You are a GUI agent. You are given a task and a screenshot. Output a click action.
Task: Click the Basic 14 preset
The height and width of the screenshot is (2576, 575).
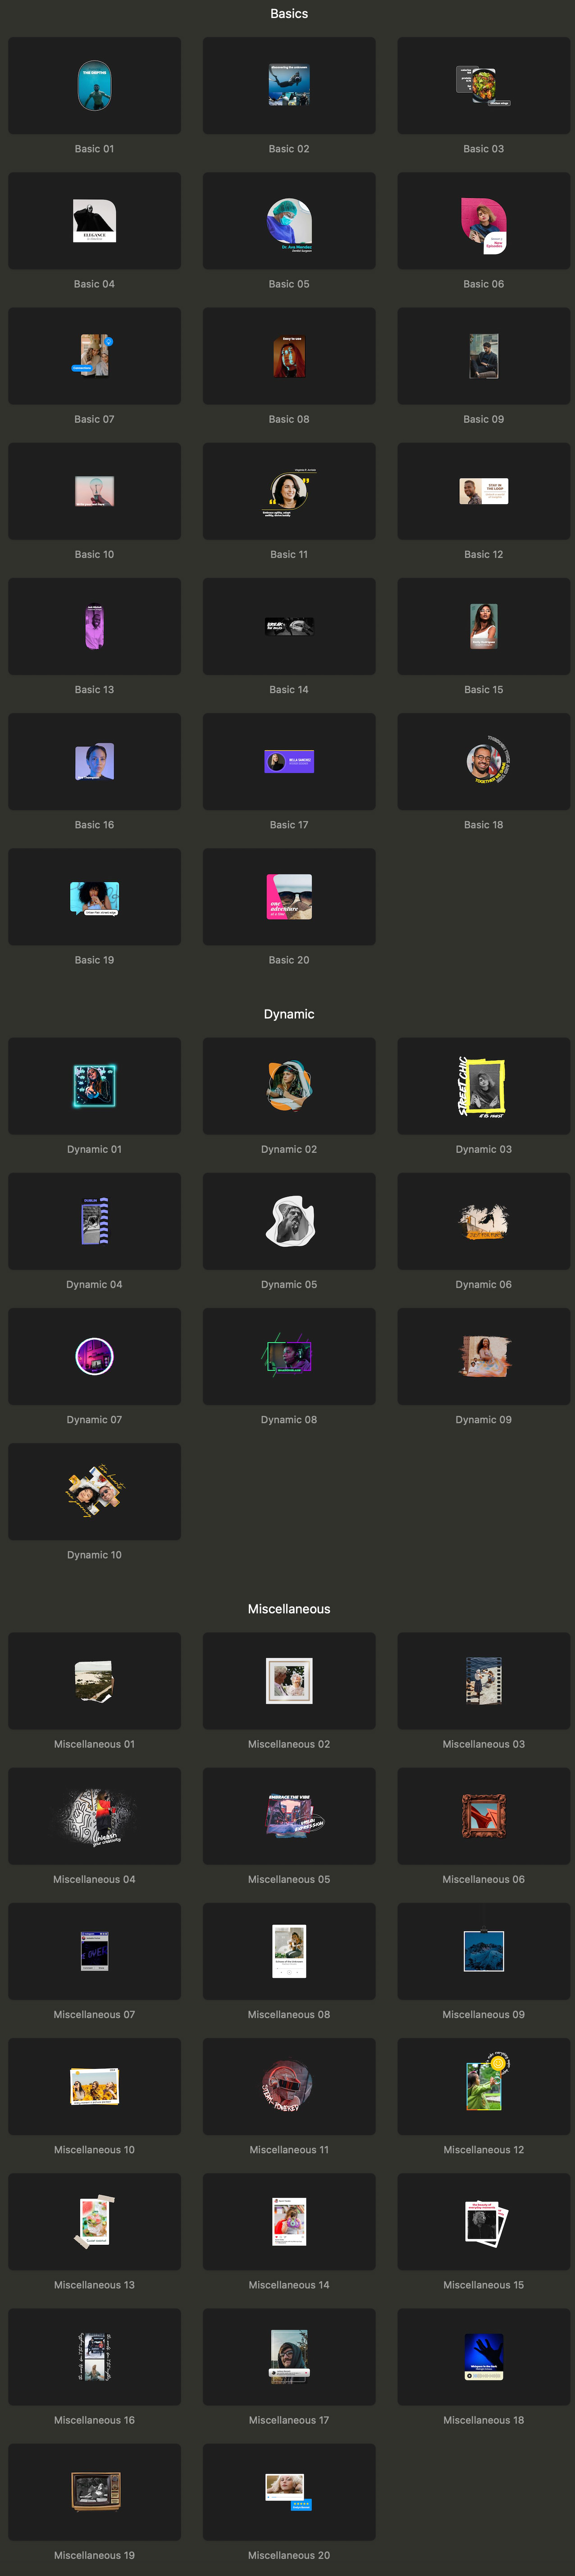pyautogui.click(x=289, y=626)
